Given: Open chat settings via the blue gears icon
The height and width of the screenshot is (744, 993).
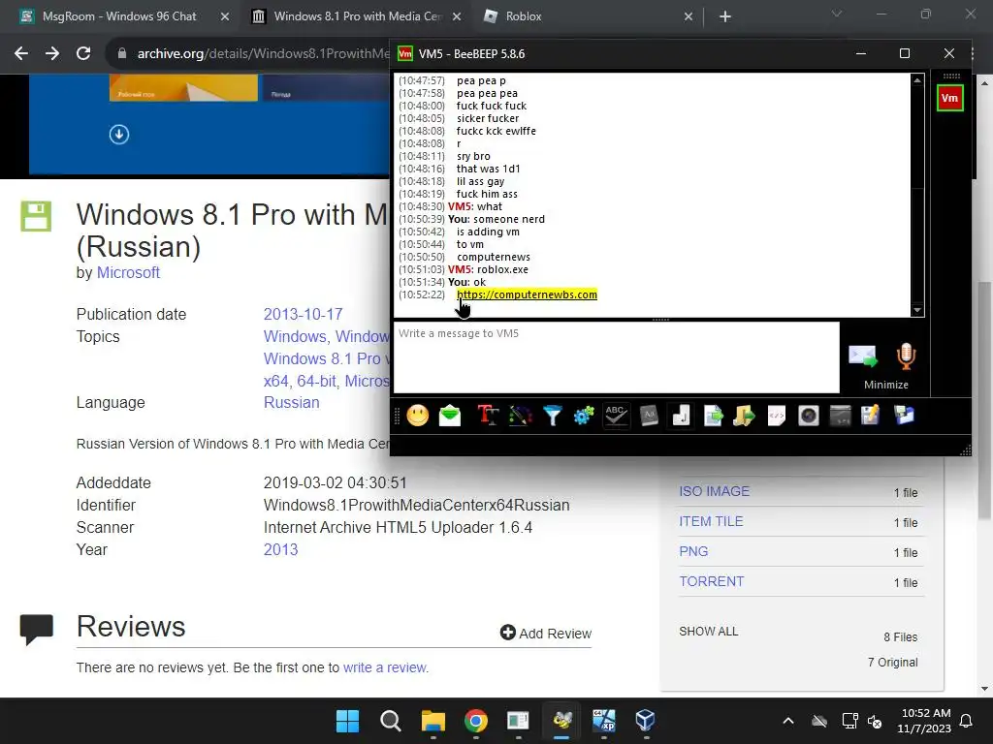Looking at the screenshot, I should point(584,416).
